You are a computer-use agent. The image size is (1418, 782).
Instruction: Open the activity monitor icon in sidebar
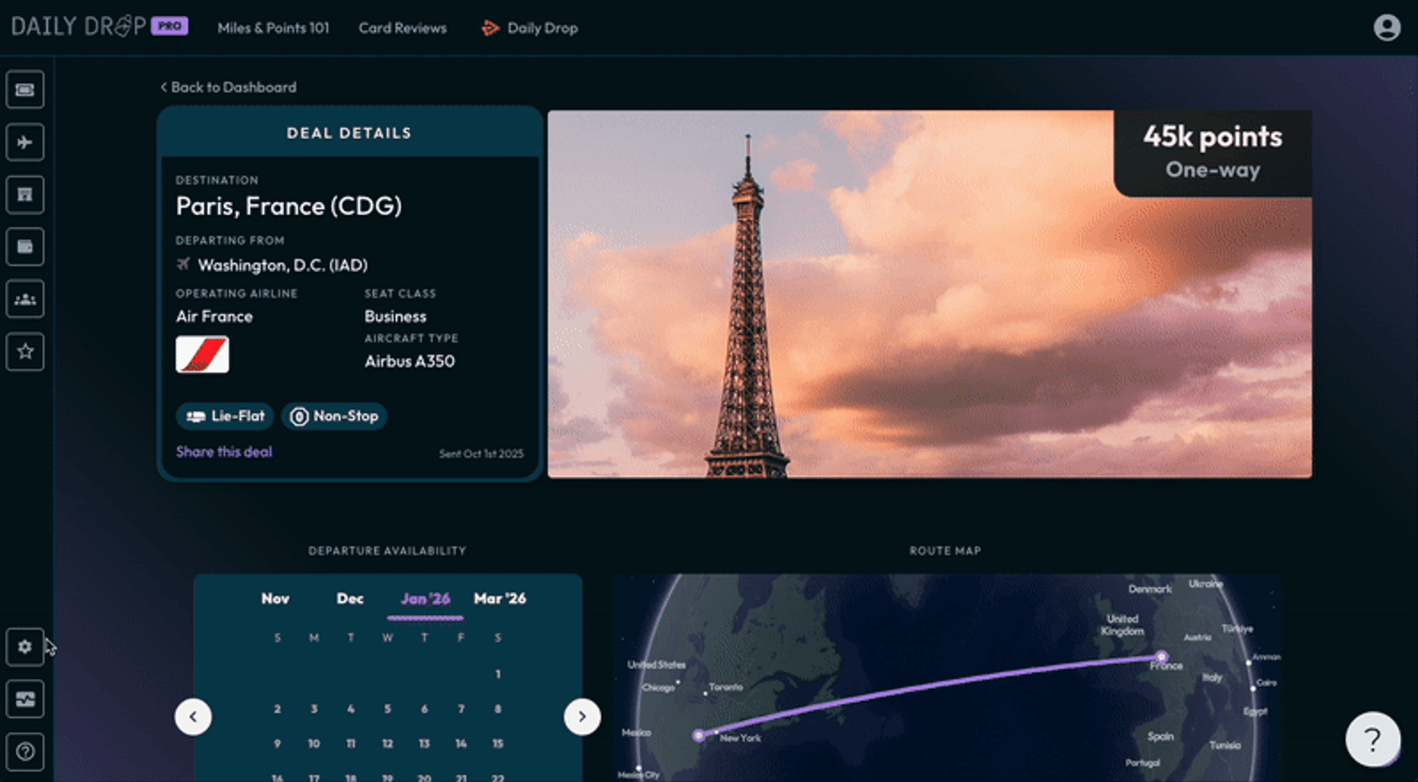pos(25,699)
